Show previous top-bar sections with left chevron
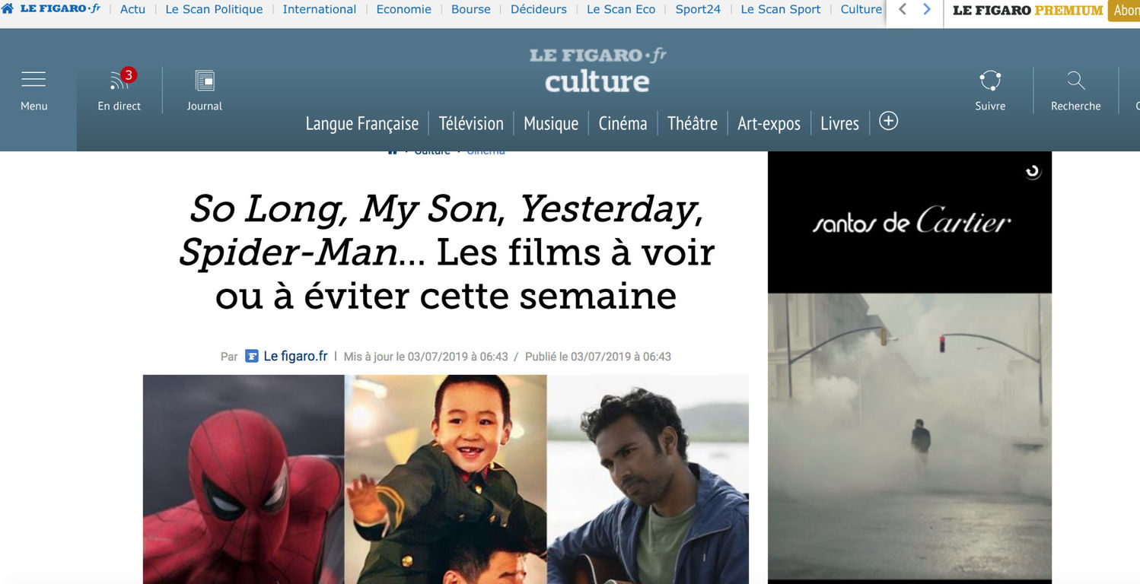The width and height of the screenshot is (1140, 584). pos(903,9)
